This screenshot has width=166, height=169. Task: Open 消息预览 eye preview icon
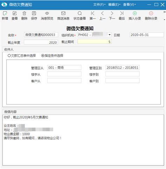[x=47, y=13]
